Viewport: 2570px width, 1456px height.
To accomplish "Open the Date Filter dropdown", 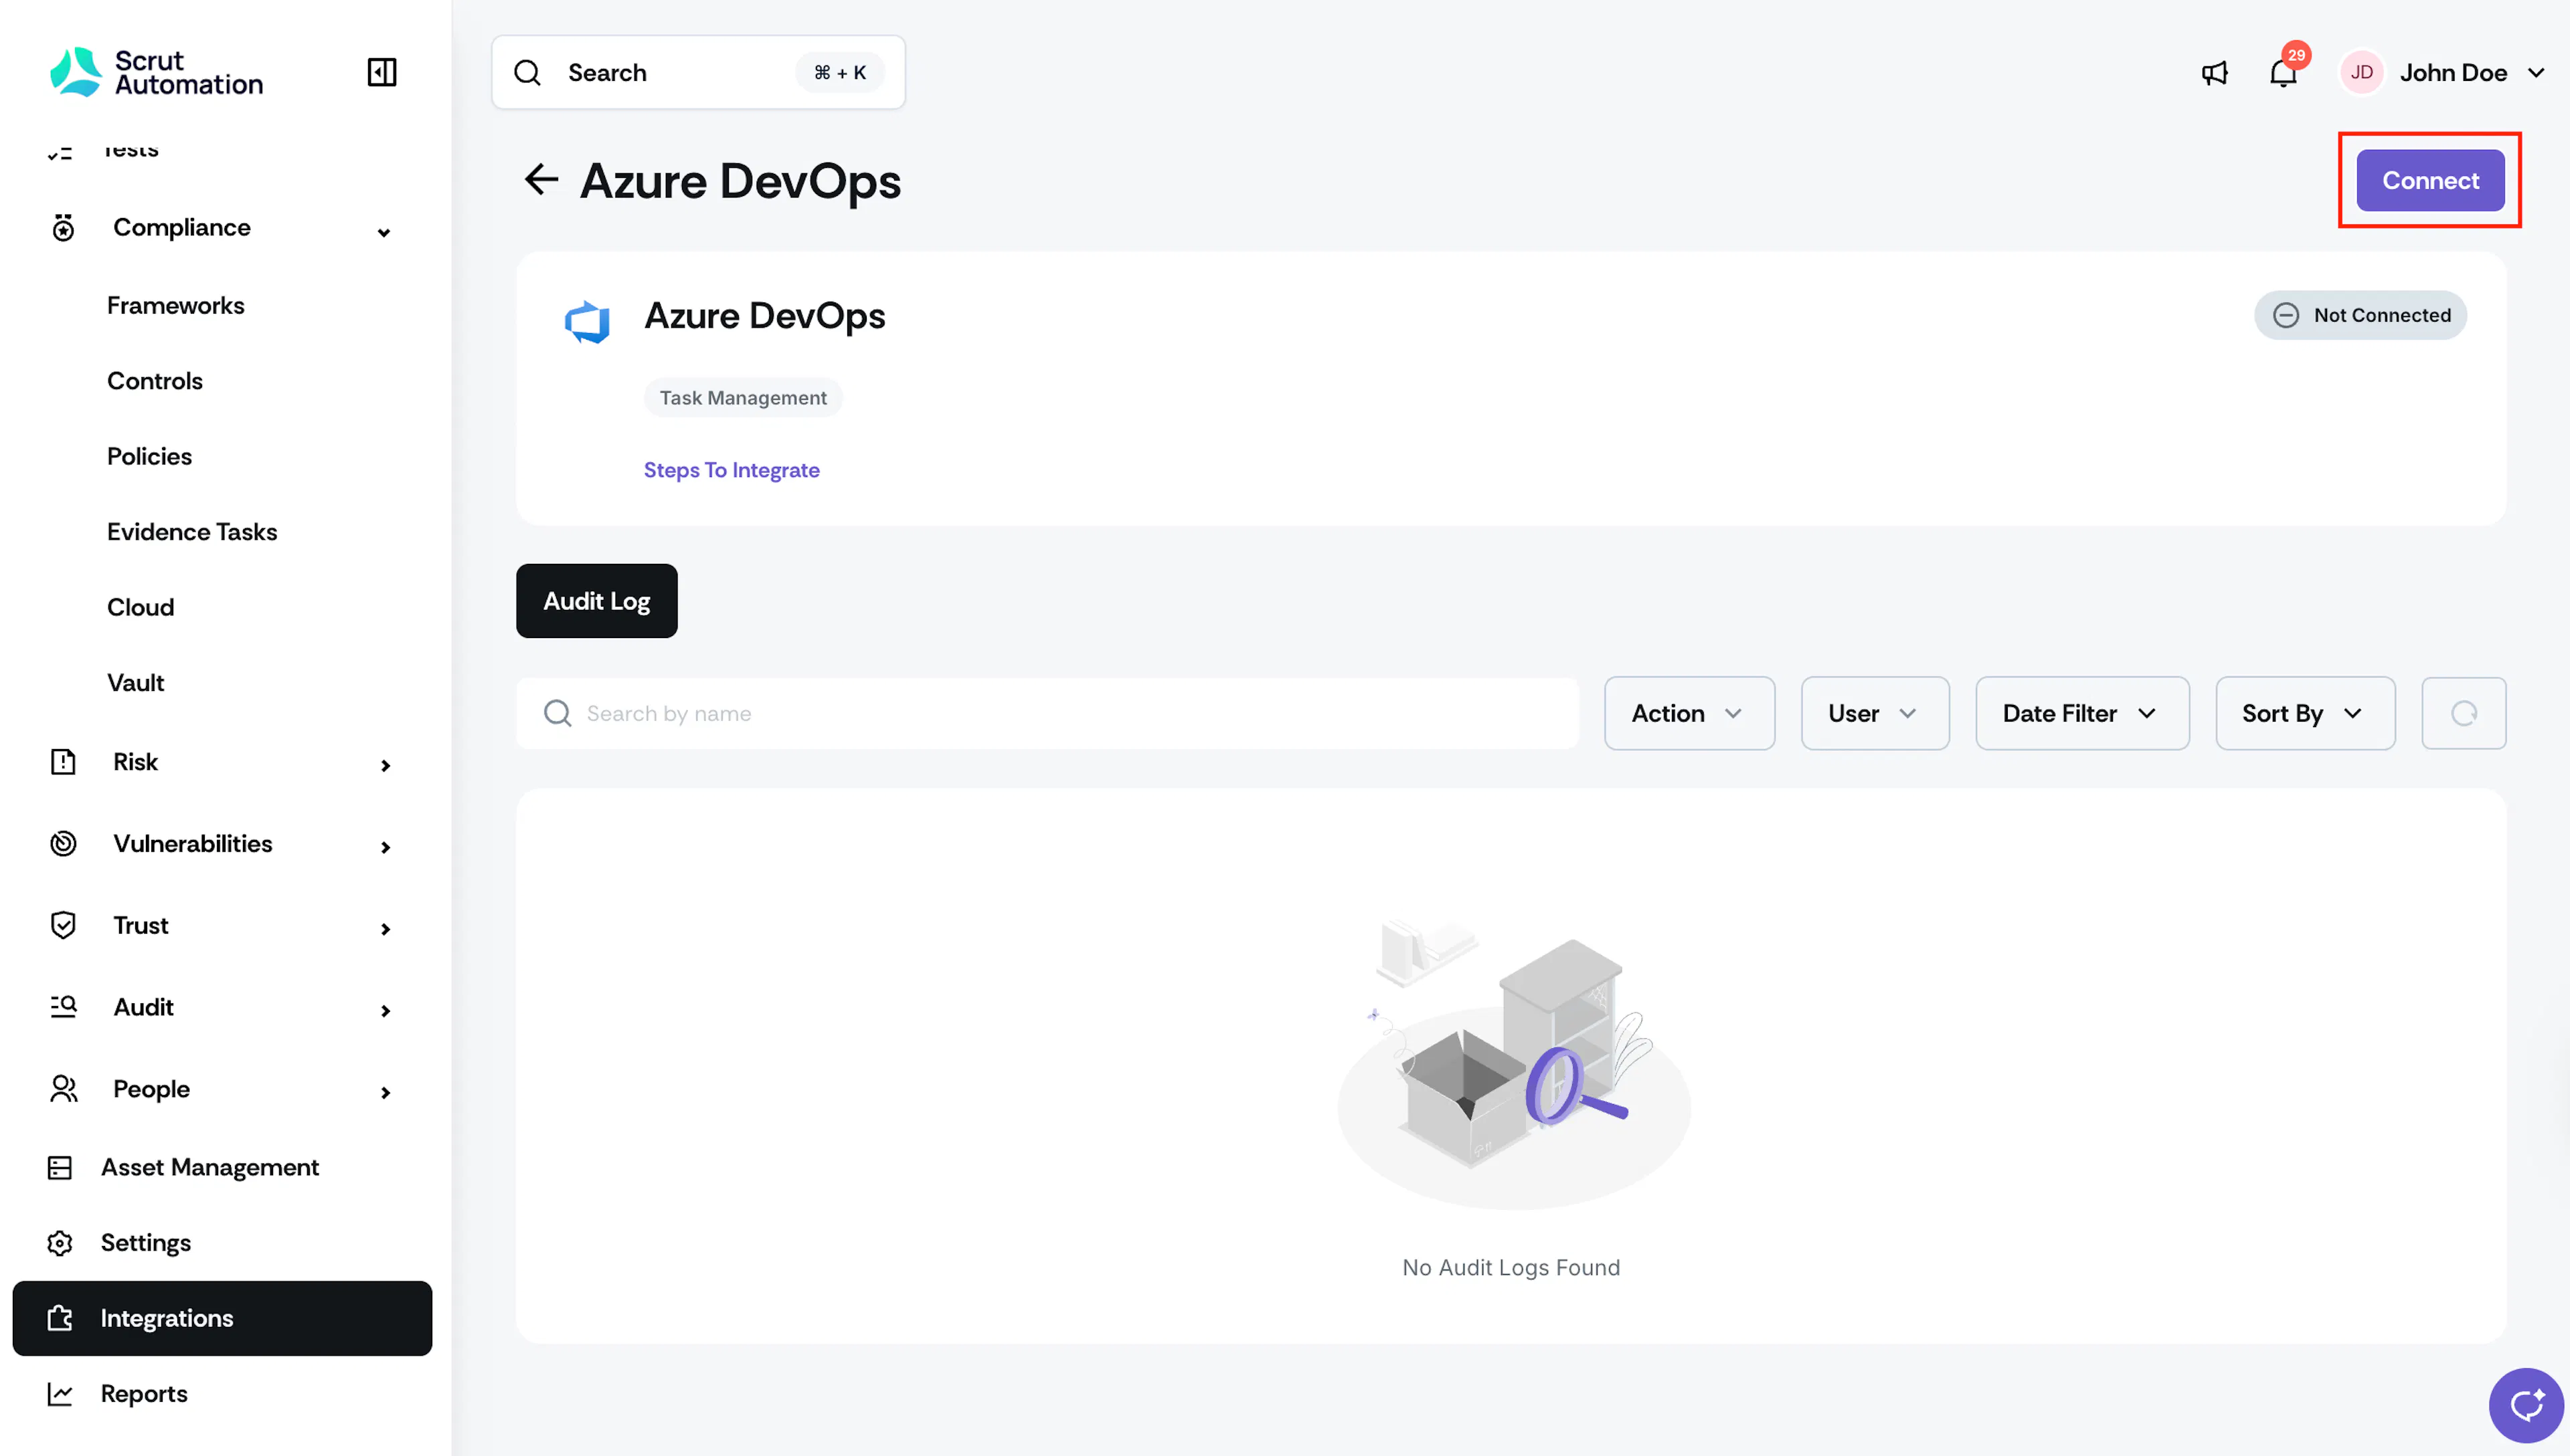I will [2082, 713].
